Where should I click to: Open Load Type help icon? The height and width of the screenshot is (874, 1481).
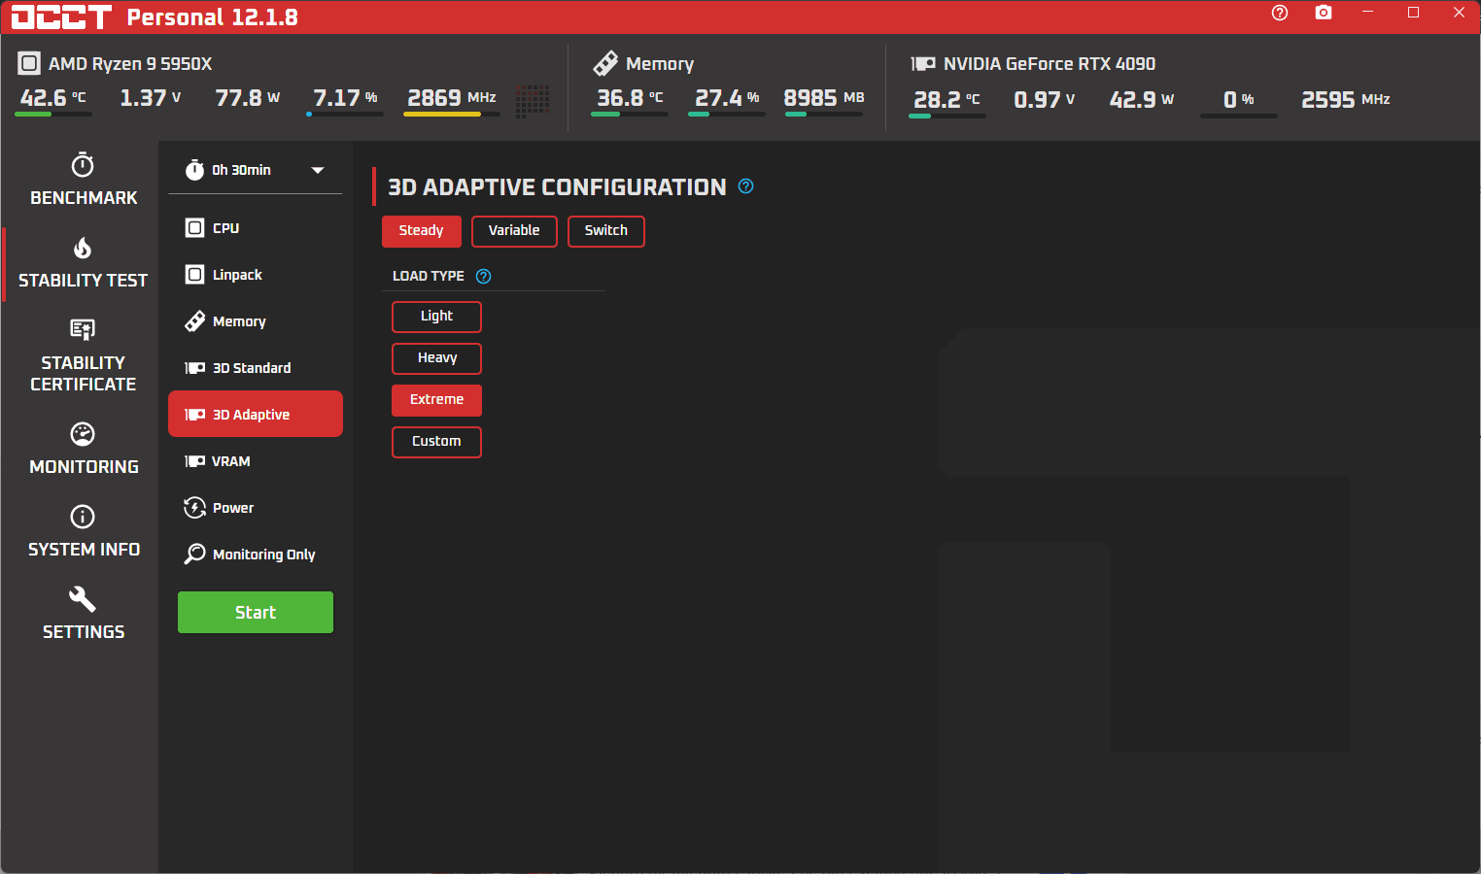click(483, 276)
